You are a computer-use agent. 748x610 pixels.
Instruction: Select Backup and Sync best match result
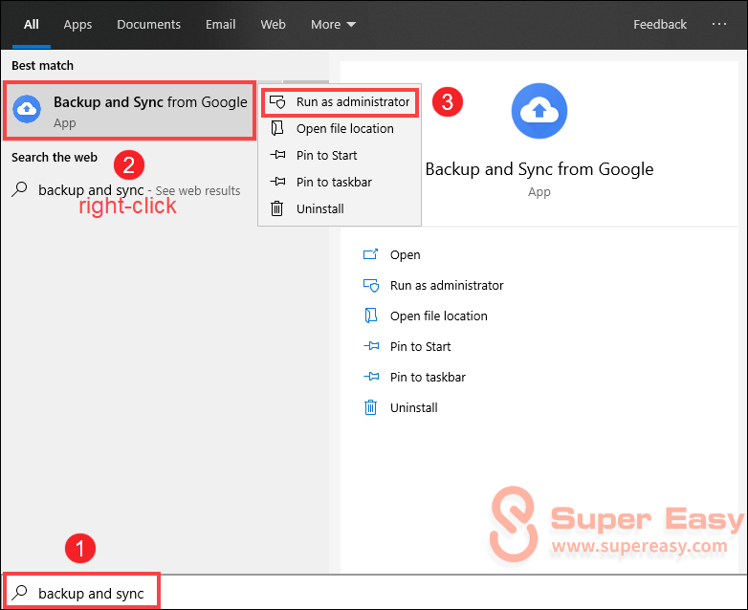click(129, 111)
